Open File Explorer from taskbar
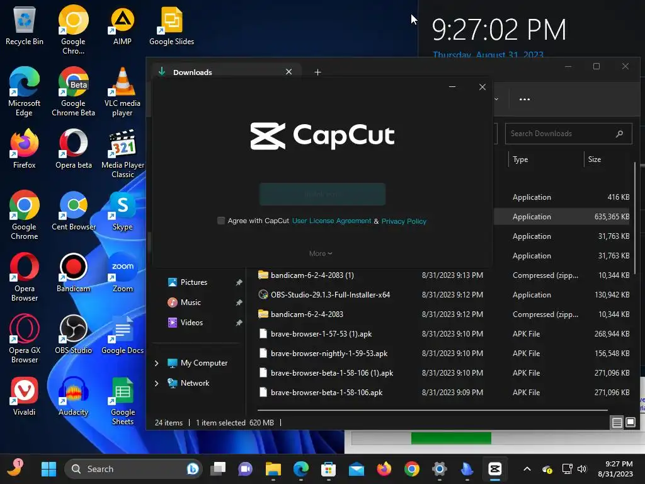This screenshot has height=484, width=645. [x=273, y=469]
